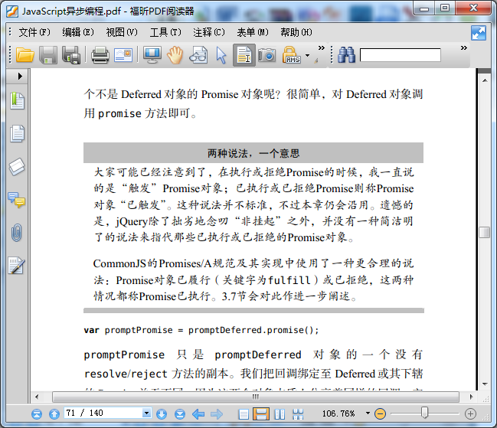This screenshot has width=497, height=428.
Task: Go to the last page button
Action: tap(180, 414)
